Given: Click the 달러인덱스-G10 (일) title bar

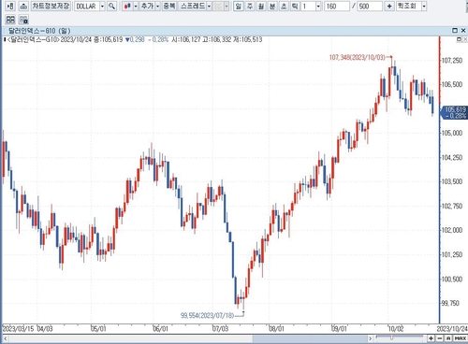Looking at the screenshot, I should 234,31.
